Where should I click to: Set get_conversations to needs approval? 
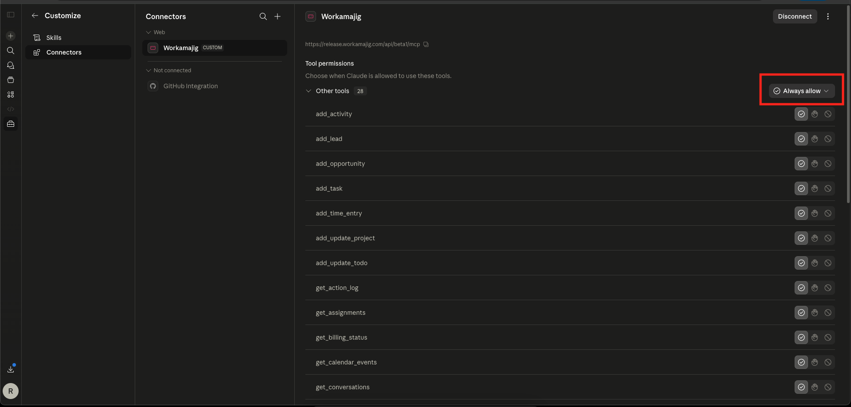815,387
